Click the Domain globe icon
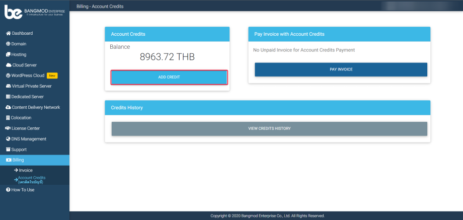The height and width of the screenshot is (220, 463). tap(8, 44)
